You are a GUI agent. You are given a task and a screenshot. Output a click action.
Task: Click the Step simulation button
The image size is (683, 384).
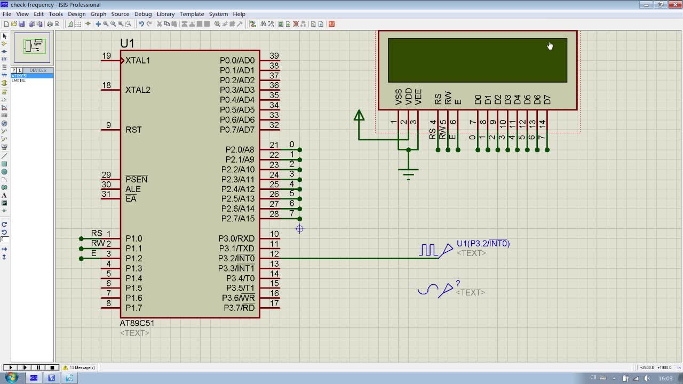[24, 367]
